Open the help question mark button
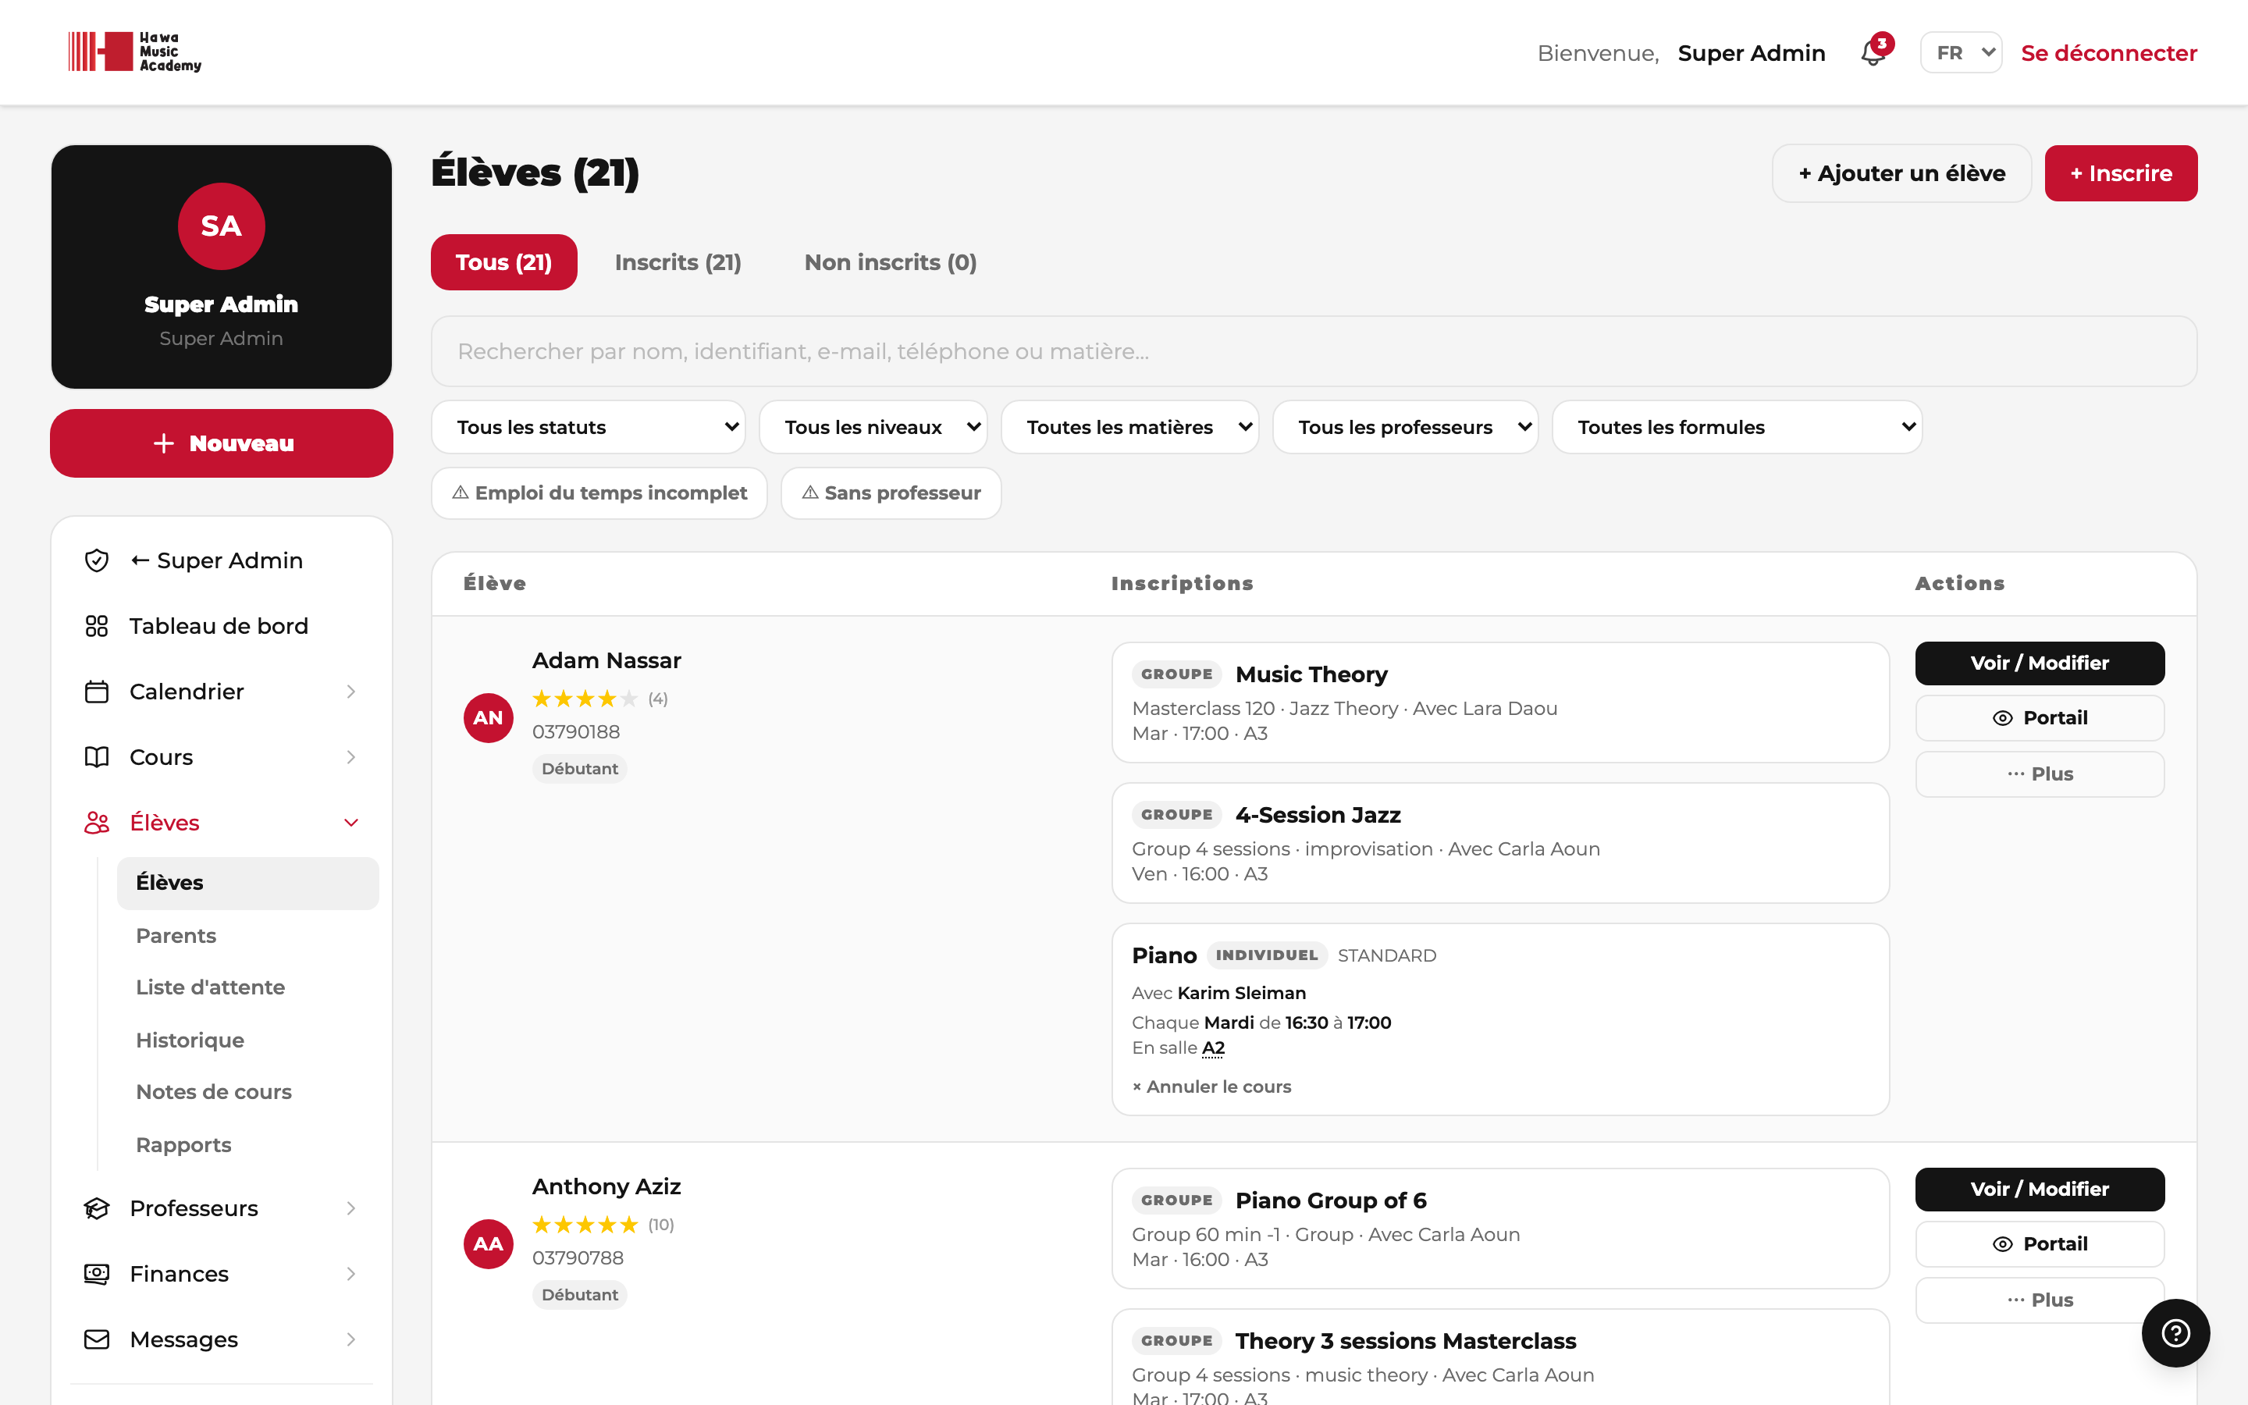 [x=2175, y=1332]
